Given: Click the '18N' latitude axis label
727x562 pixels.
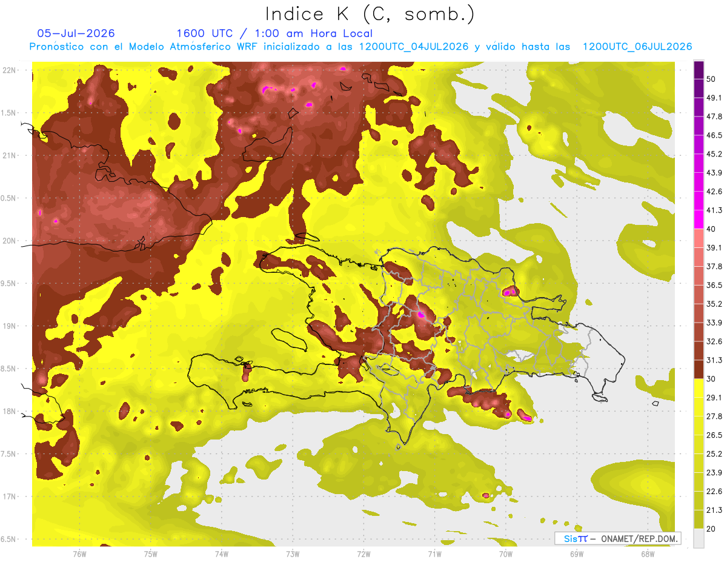Looking at the screenshot, I should click(x=9, y=412).
